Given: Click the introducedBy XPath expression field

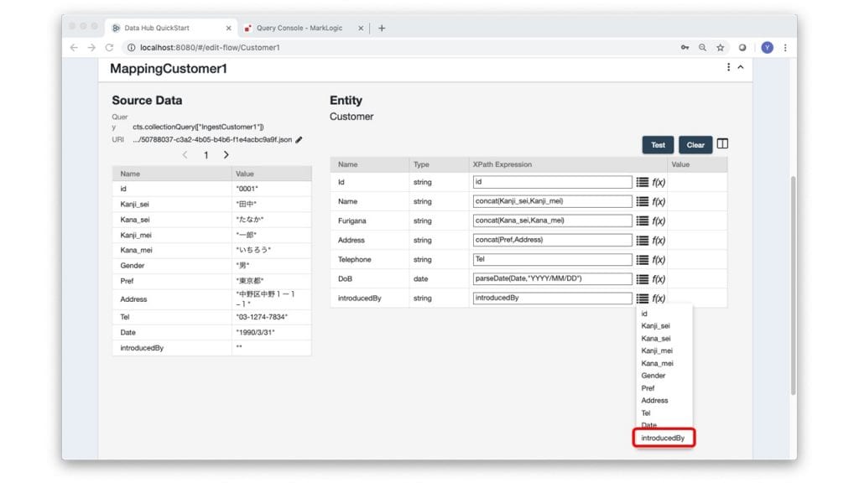Looking at the screenshot, I should pyautogui.click(x=552, y=298).
